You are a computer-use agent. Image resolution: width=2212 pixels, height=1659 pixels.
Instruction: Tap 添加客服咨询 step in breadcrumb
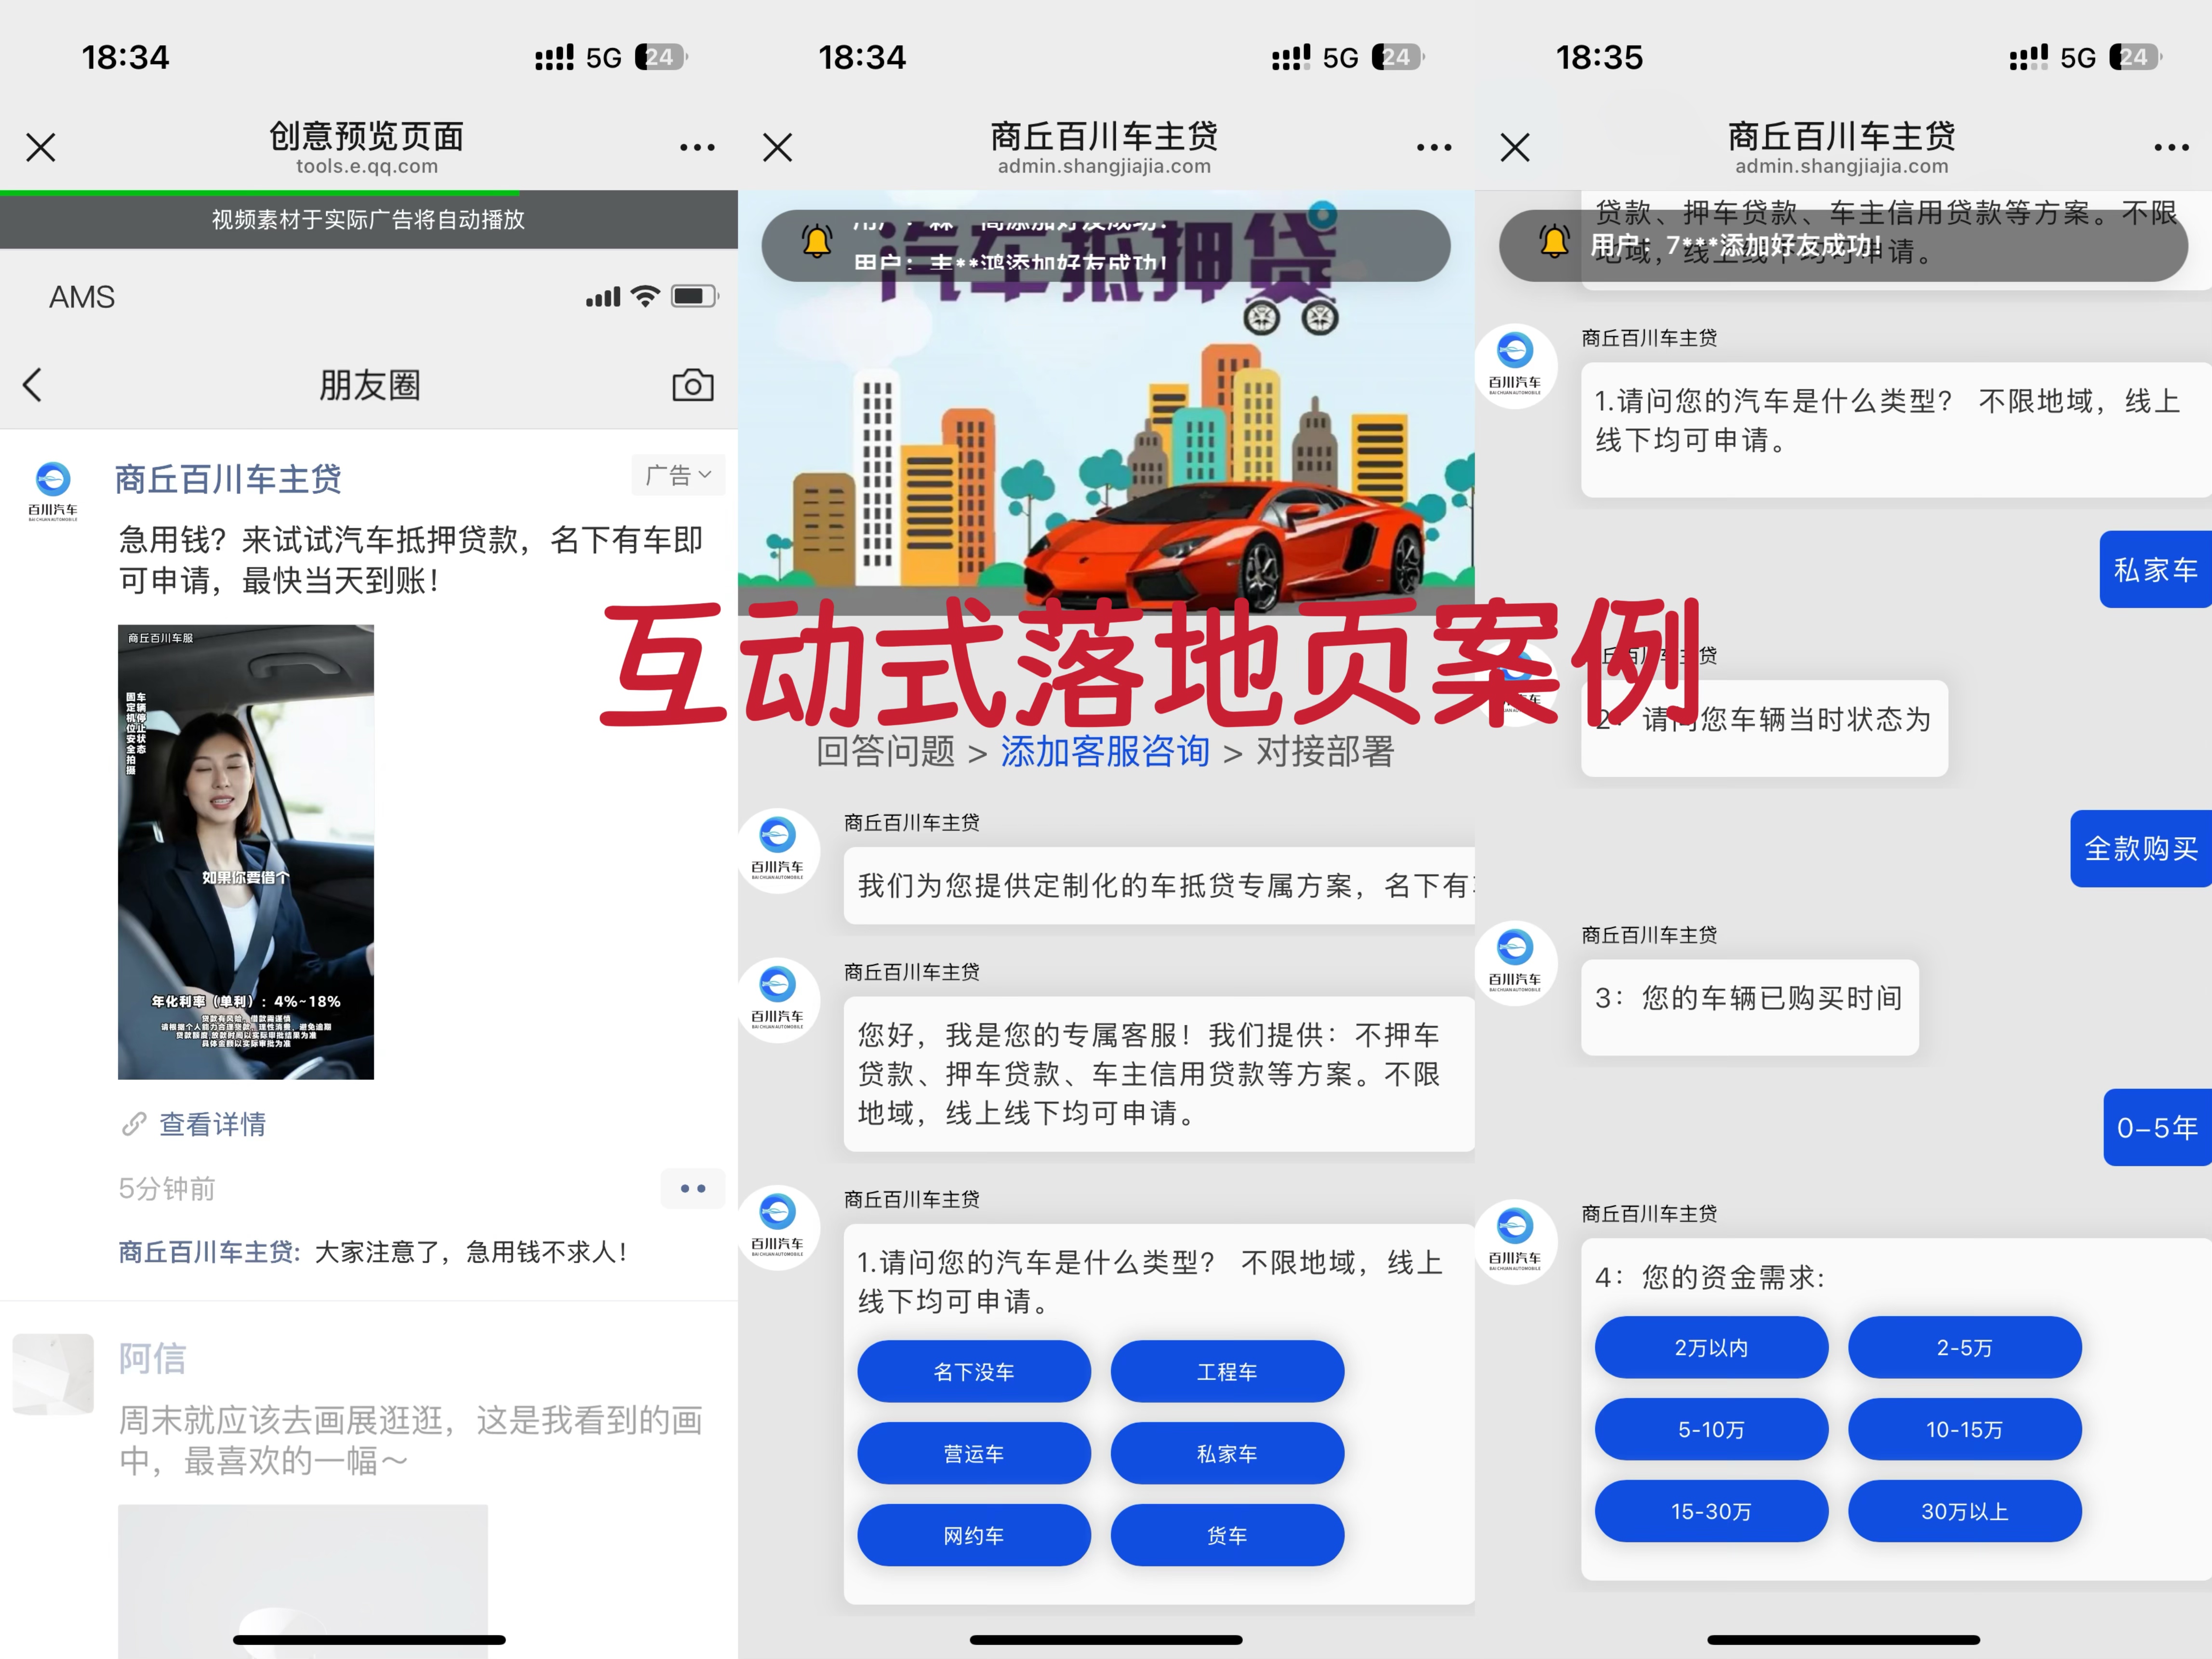1105,752
